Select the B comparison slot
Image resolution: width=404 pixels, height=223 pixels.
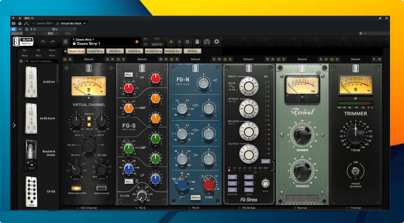(187, 42)
